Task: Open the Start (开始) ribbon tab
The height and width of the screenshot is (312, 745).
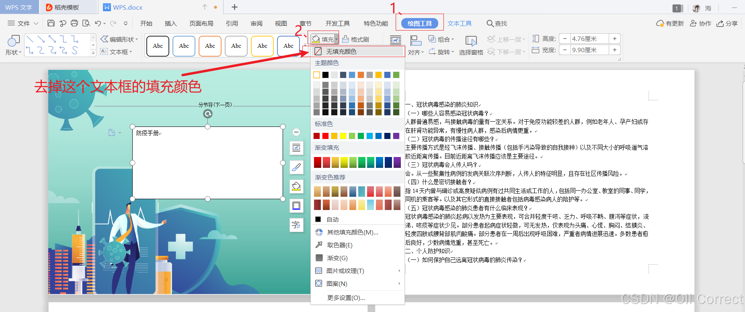Action: (x=146, y=23)
